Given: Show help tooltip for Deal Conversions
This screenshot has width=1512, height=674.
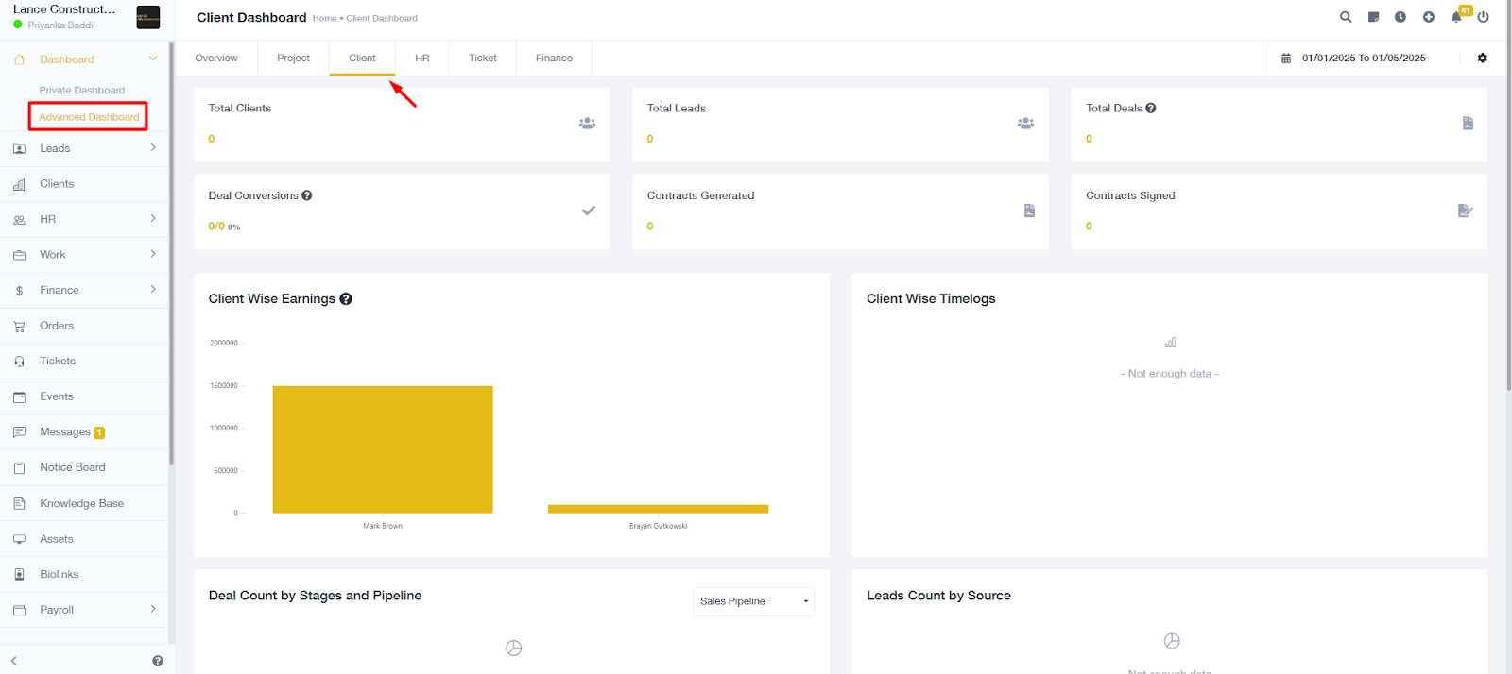Looking at the screenshot, I should 307,195.
